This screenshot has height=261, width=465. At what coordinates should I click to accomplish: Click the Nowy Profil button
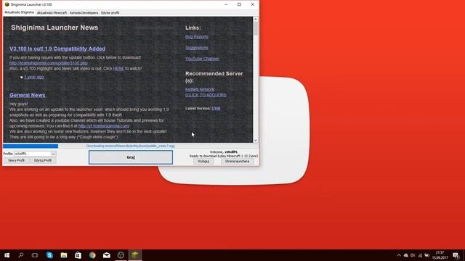tap(16, 160)
